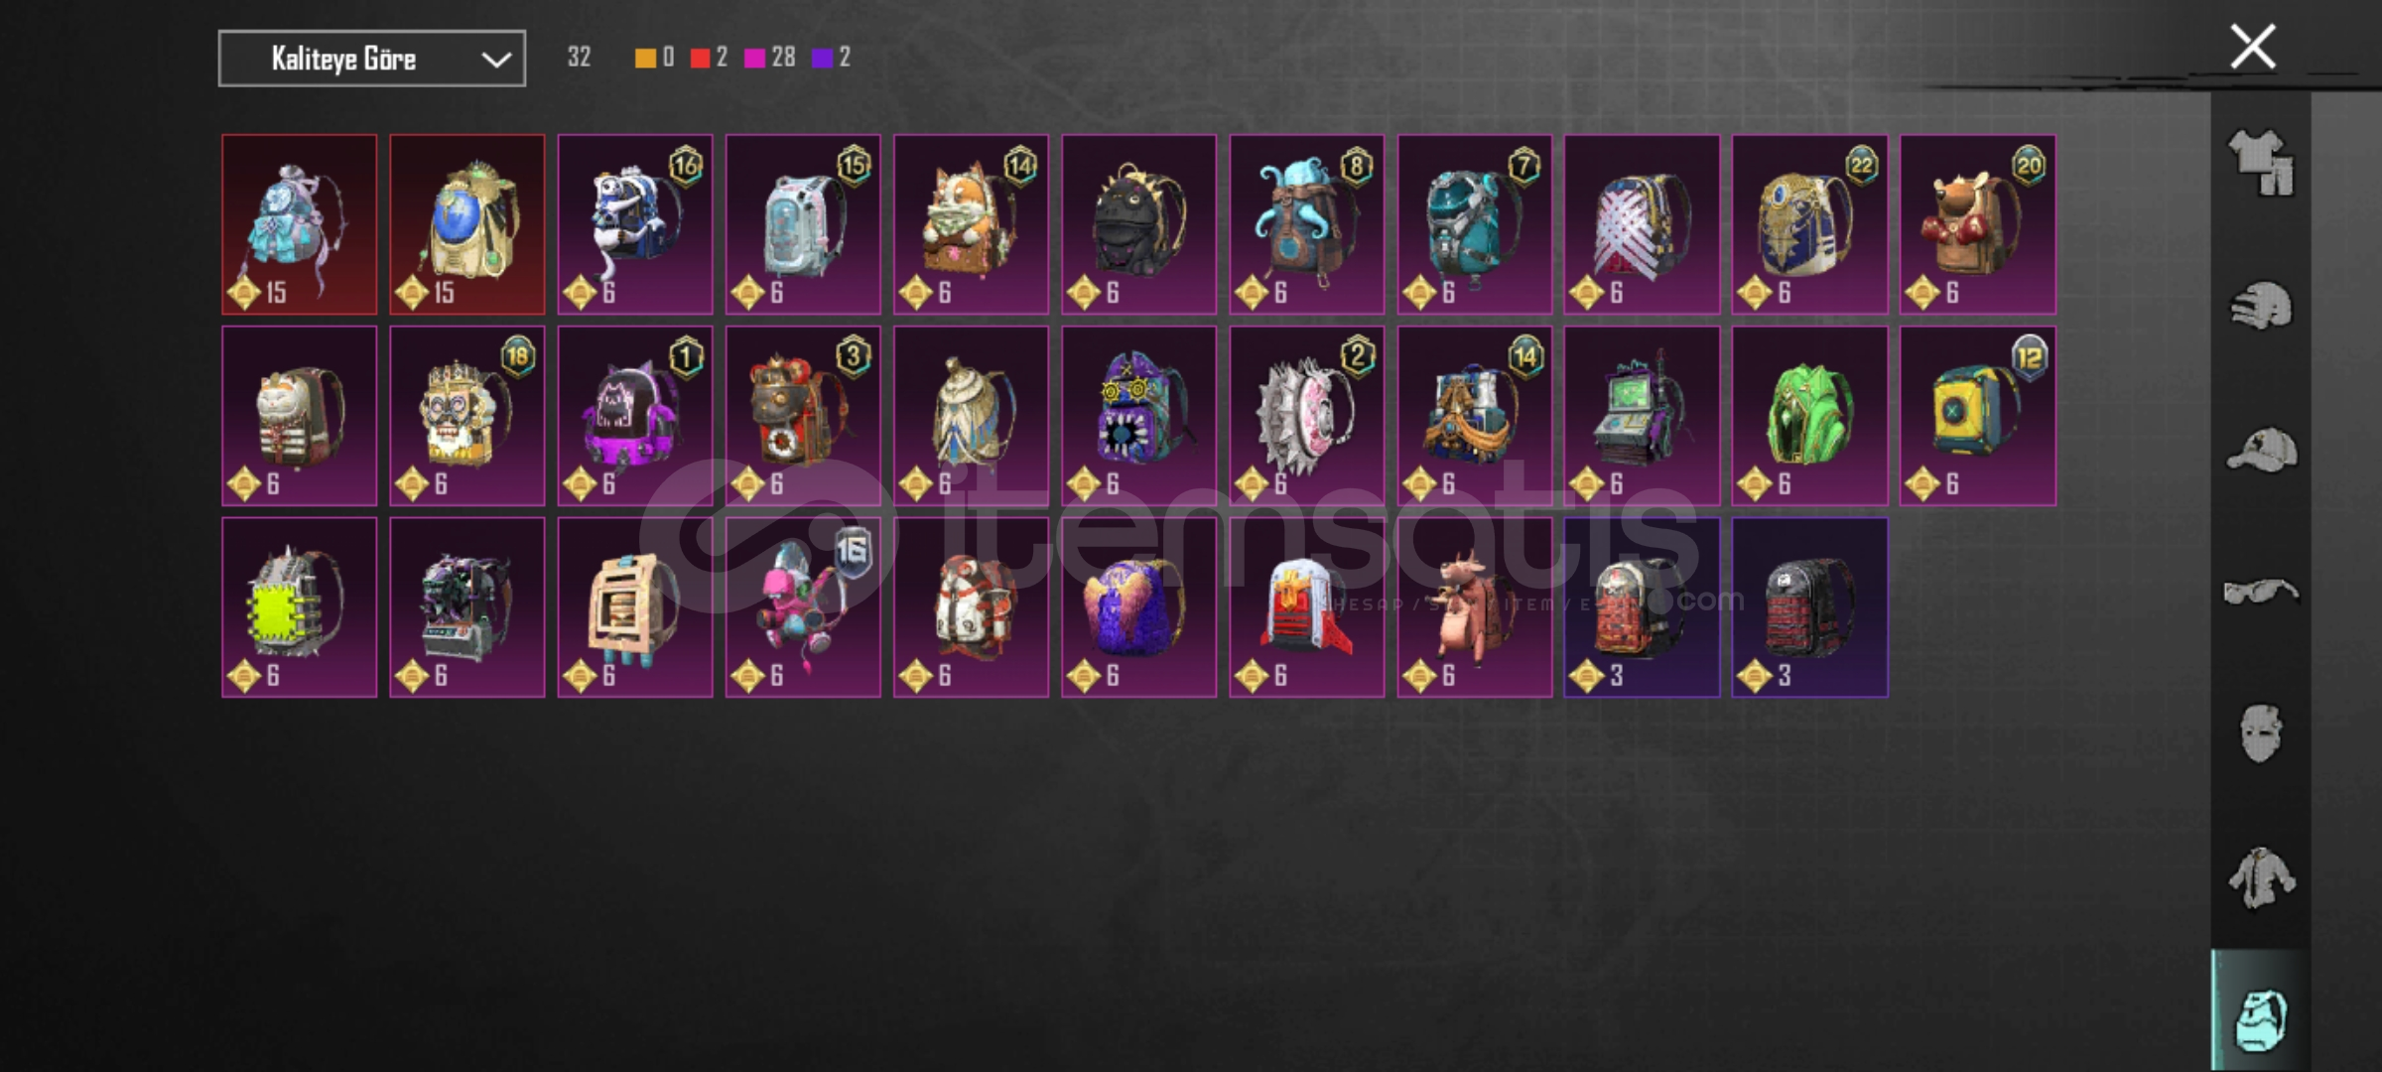
Task: Select the globe backpack worth 15
Action: tap(467, 224)
